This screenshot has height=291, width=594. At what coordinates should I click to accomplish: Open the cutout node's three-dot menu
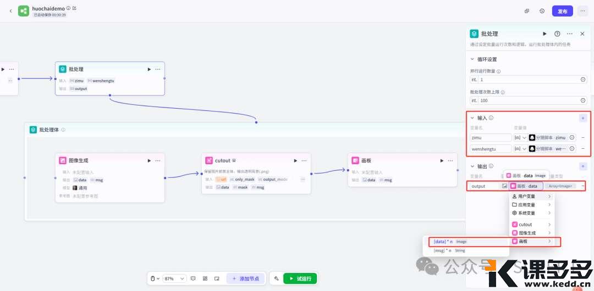click(x=304, y=161)
